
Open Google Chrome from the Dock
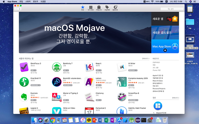coord(53,120)
